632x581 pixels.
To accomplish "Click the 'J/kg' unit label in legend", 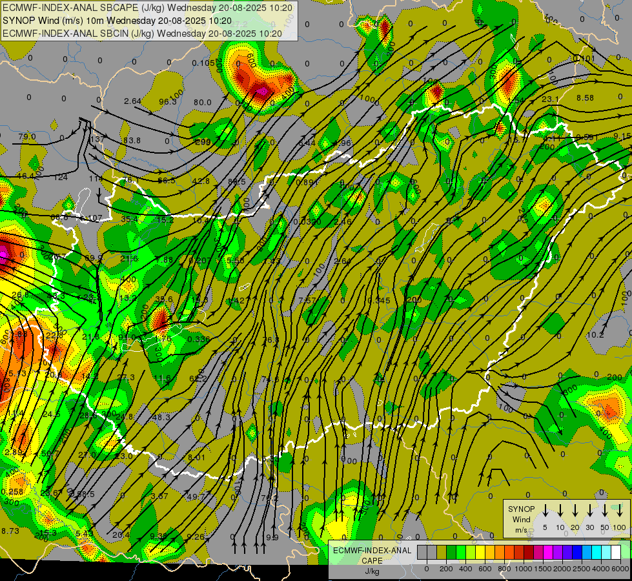I will click(x=372, y=571).
